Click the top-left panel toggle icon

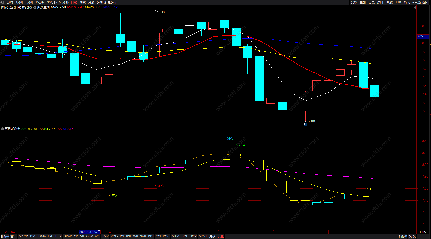pyautogui.click(x=3, y=2)
